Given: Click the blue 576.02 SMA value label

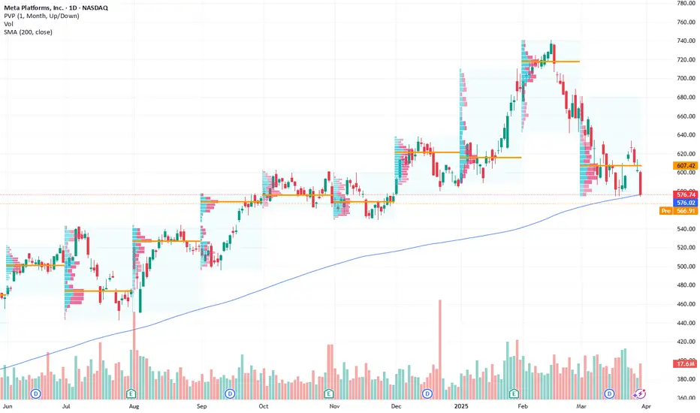Looking at the screenshot, I should (685, 203).
